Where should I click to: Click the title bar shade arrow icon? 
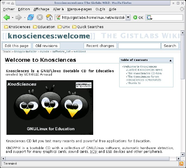(13, 3)
